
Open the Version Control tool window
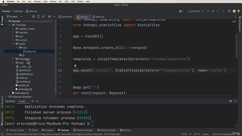15,130
